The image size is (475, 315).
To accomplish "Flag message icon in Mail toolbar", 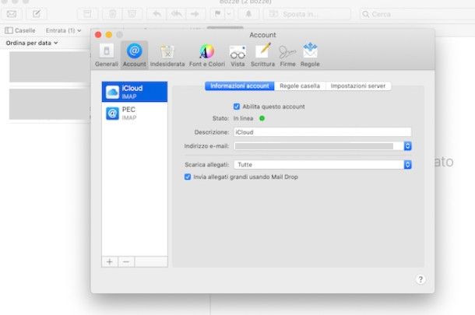I will pyautogui.click(x=217, y=14).
